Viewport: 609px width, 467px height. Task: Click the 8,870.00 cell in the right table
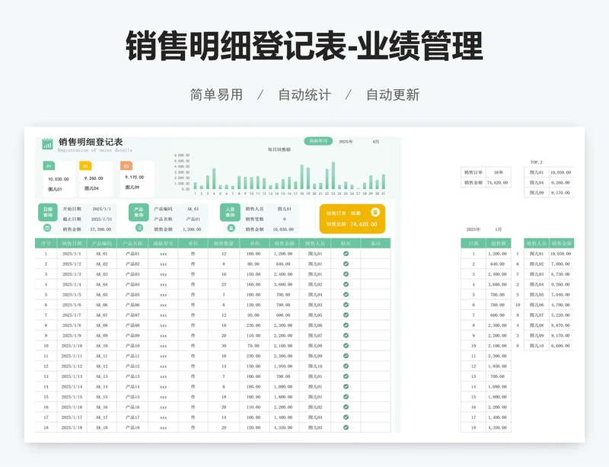pos(560,325)
